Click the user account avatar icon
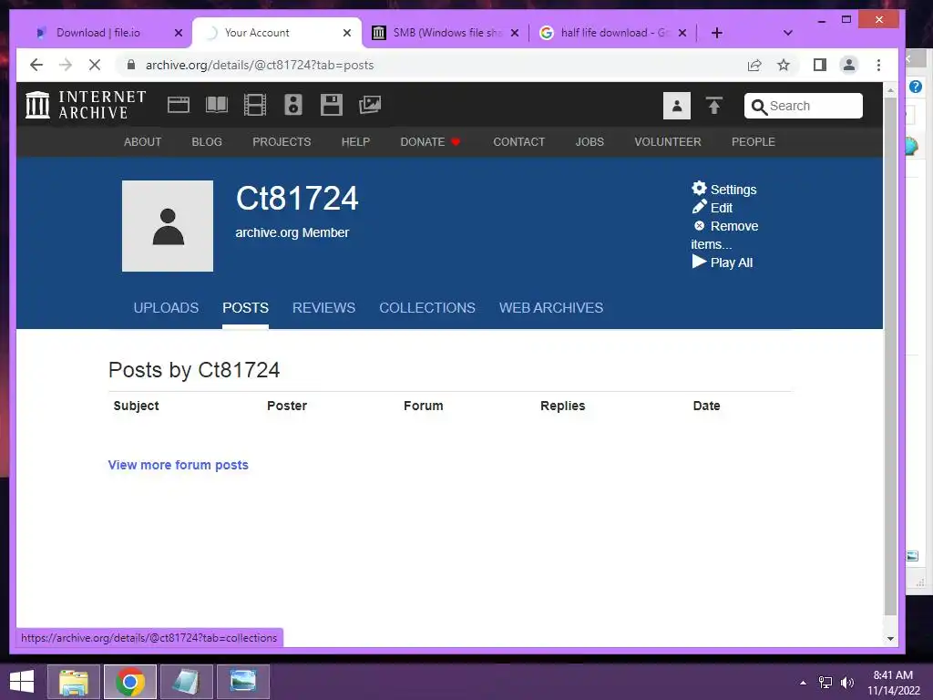This screenshot has height=700, width=933. (x=677, y=106)
